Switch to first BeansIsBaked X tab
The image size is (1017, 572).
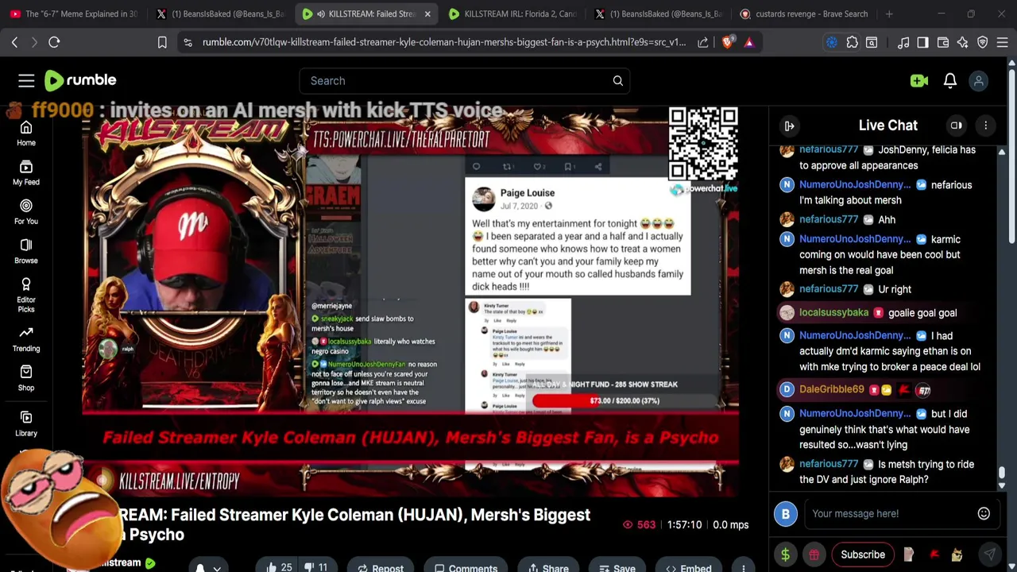[220, 14]
